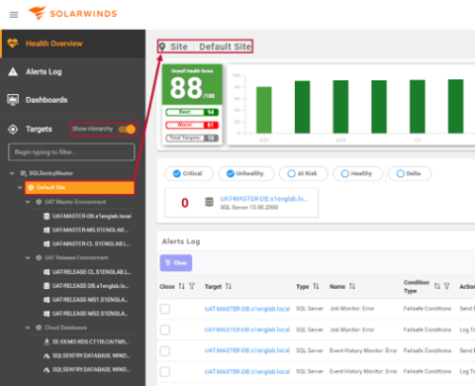475x386 pixels.
Task: Open UAT-MASTER-DB link in Event History Log row
Action: pos(247,372)
